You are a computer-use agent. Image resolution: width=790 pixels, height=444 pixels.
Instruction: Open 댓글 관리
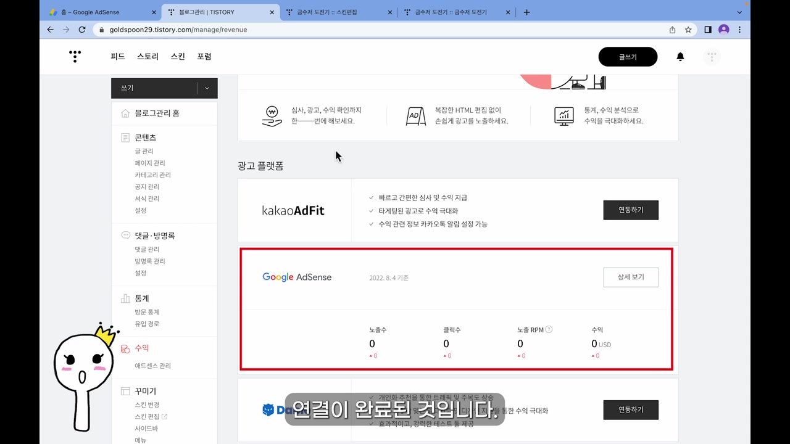click(x=147, y=249)
